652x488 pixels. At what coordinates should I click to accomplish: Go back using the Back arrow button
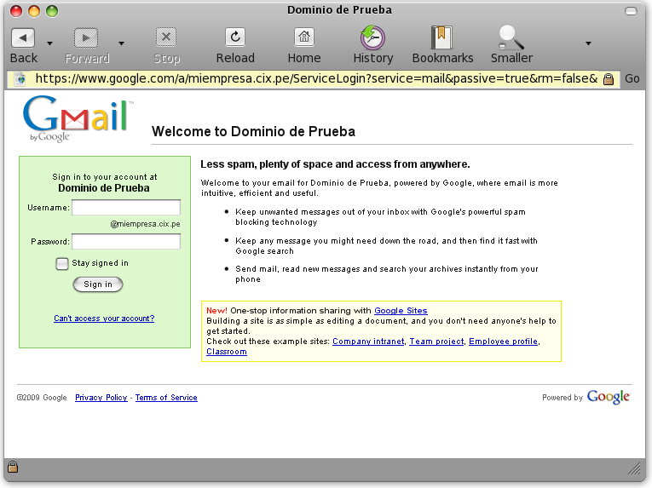pyautogui.click(x=23, y=37)
